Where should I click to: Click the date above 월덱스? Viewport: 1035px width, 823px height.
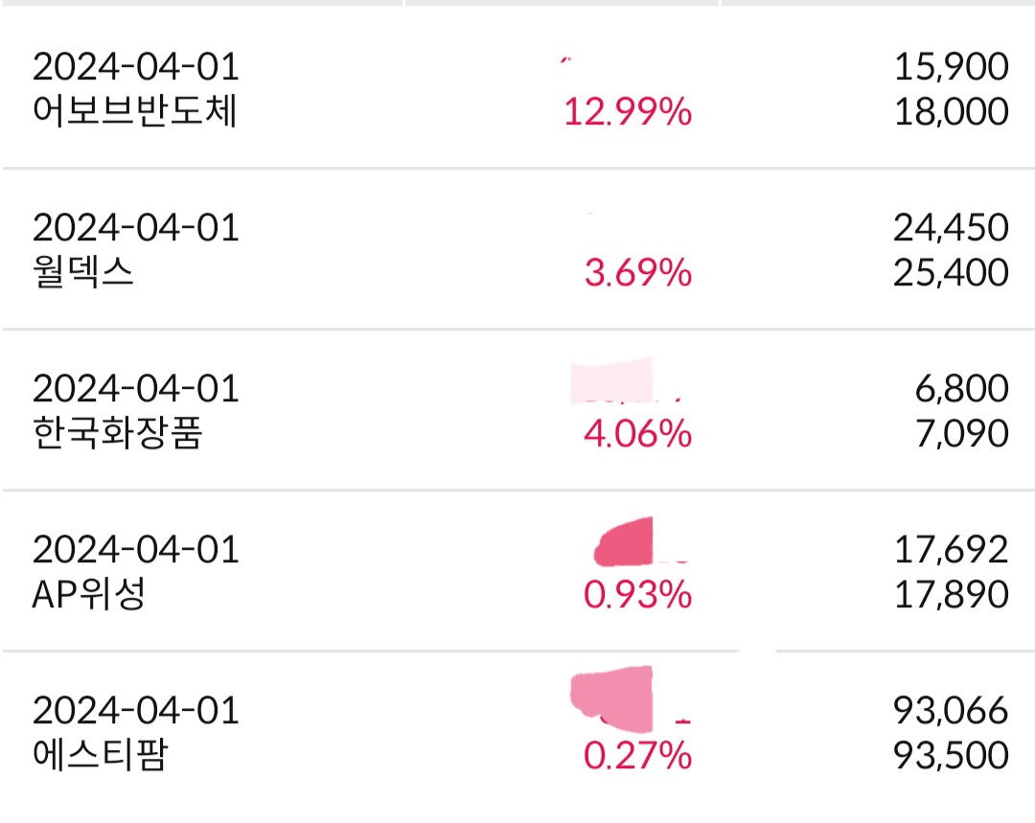pyautogui.click(x=135, y=228)
